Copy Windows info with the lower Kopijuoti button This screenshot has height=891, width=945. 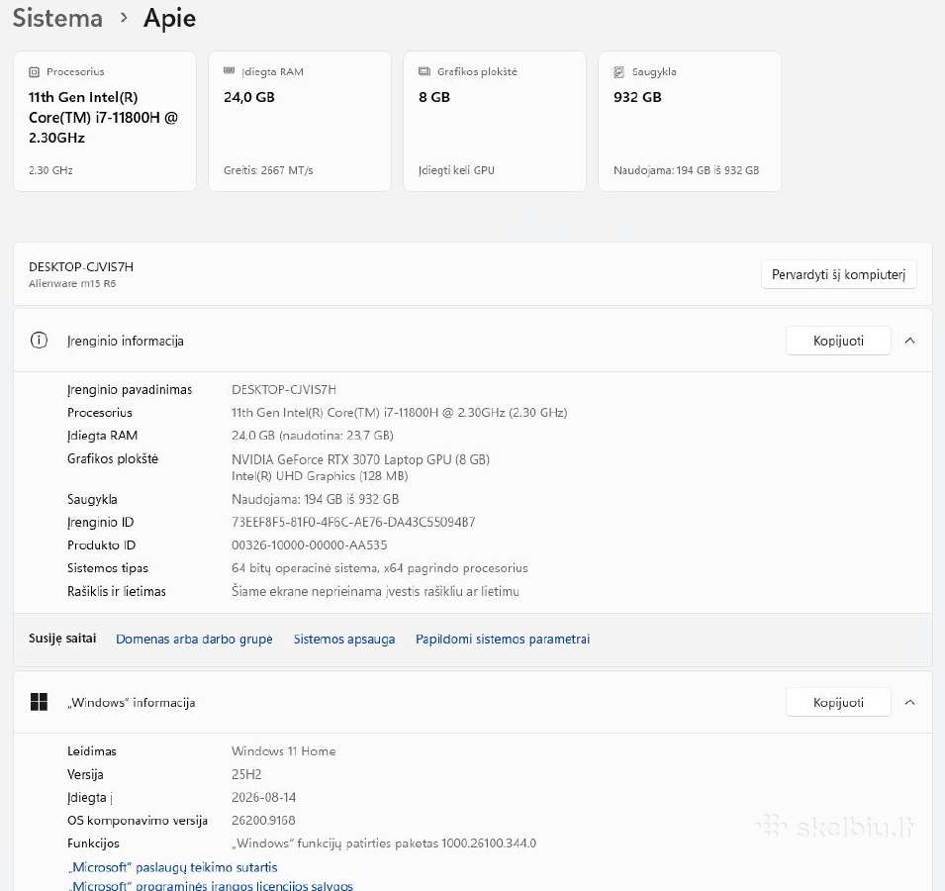(838, 702)
